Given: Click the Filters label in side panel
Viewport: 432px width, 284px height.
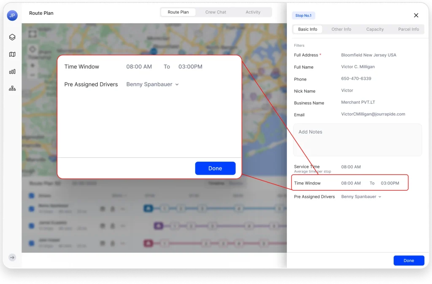Looking at the screenshot, I should 299,46.
